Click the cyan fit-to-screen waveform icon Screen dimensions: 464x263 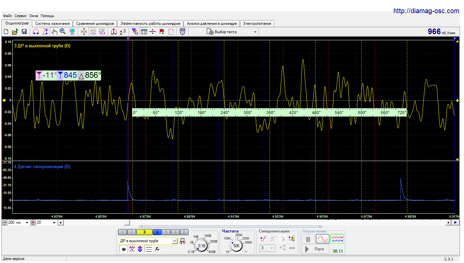point(72,32)
